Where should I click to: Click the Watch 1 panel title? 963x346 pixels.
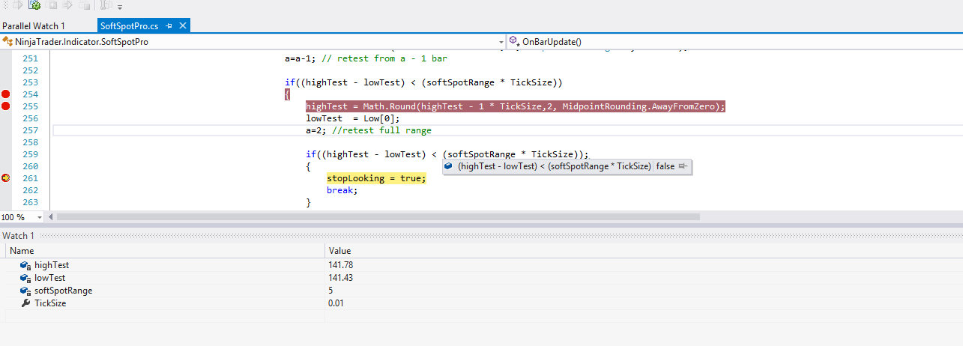tap(18, 236)
